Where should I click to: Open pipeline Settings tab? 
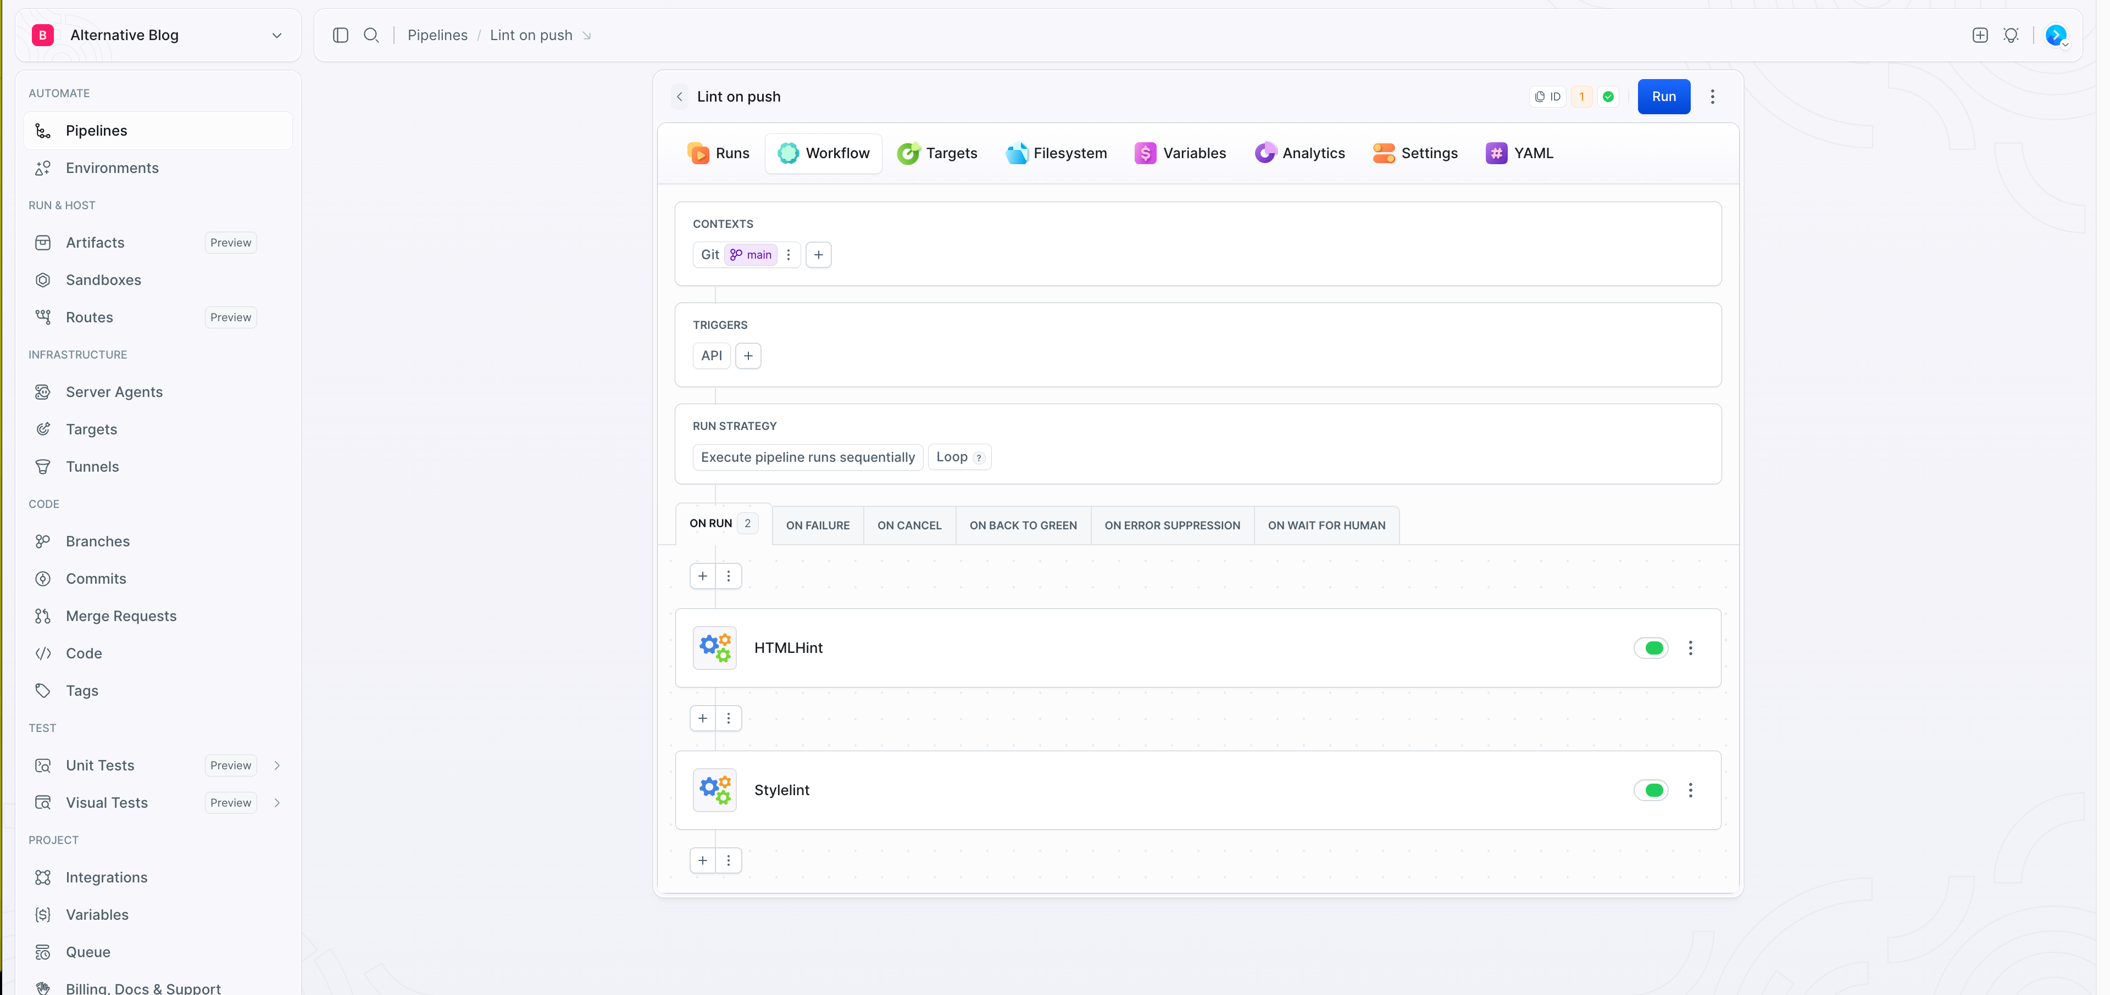1415,153
